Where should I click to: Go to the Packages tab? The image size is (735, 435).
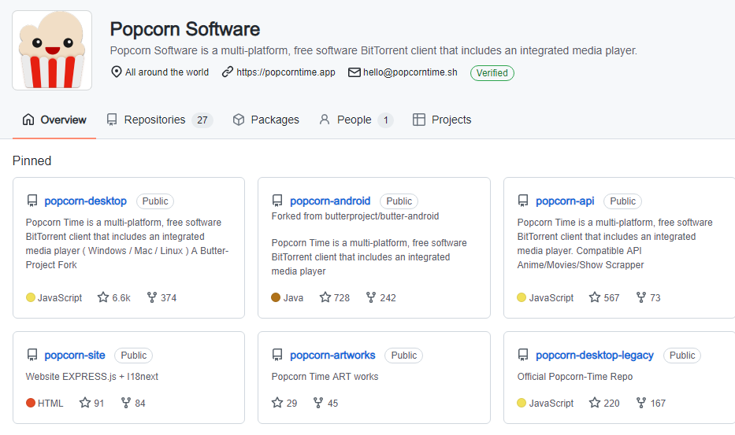click(x=266, y=120)
